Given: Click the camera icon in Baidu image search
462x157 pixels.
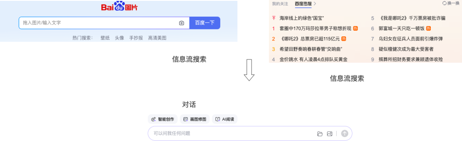Looking at the screenshot, I should click(181, 23).
